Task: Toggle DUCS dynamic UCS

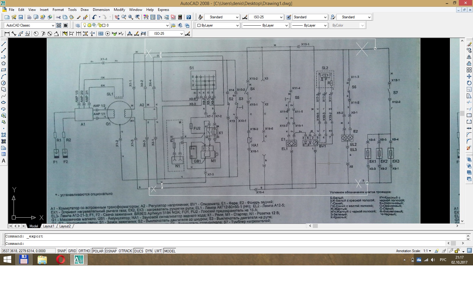Action: coord(139,251)
